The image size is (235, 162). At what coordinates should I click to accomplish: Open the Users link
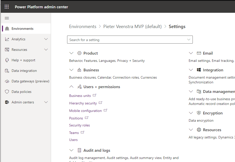[x=73, y=140]
